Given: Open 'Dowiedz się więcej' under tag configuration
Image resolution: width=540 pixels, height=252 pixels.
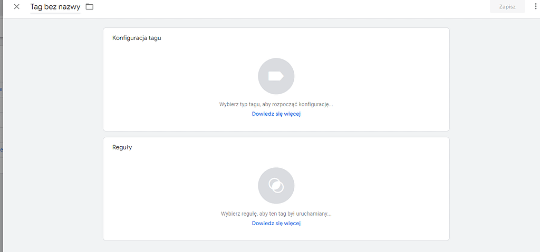Looking at the screenshot, I should pyautogui.click(x=276, y=114).
